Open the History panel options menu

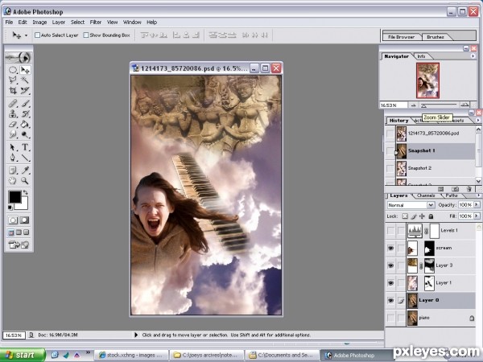tap(478, 121)
